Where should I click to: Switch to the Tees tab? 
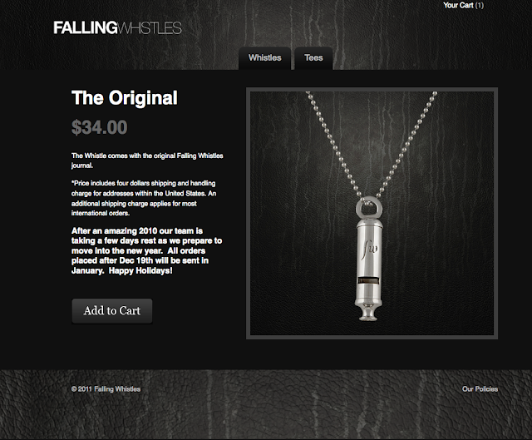pos(313,58)
